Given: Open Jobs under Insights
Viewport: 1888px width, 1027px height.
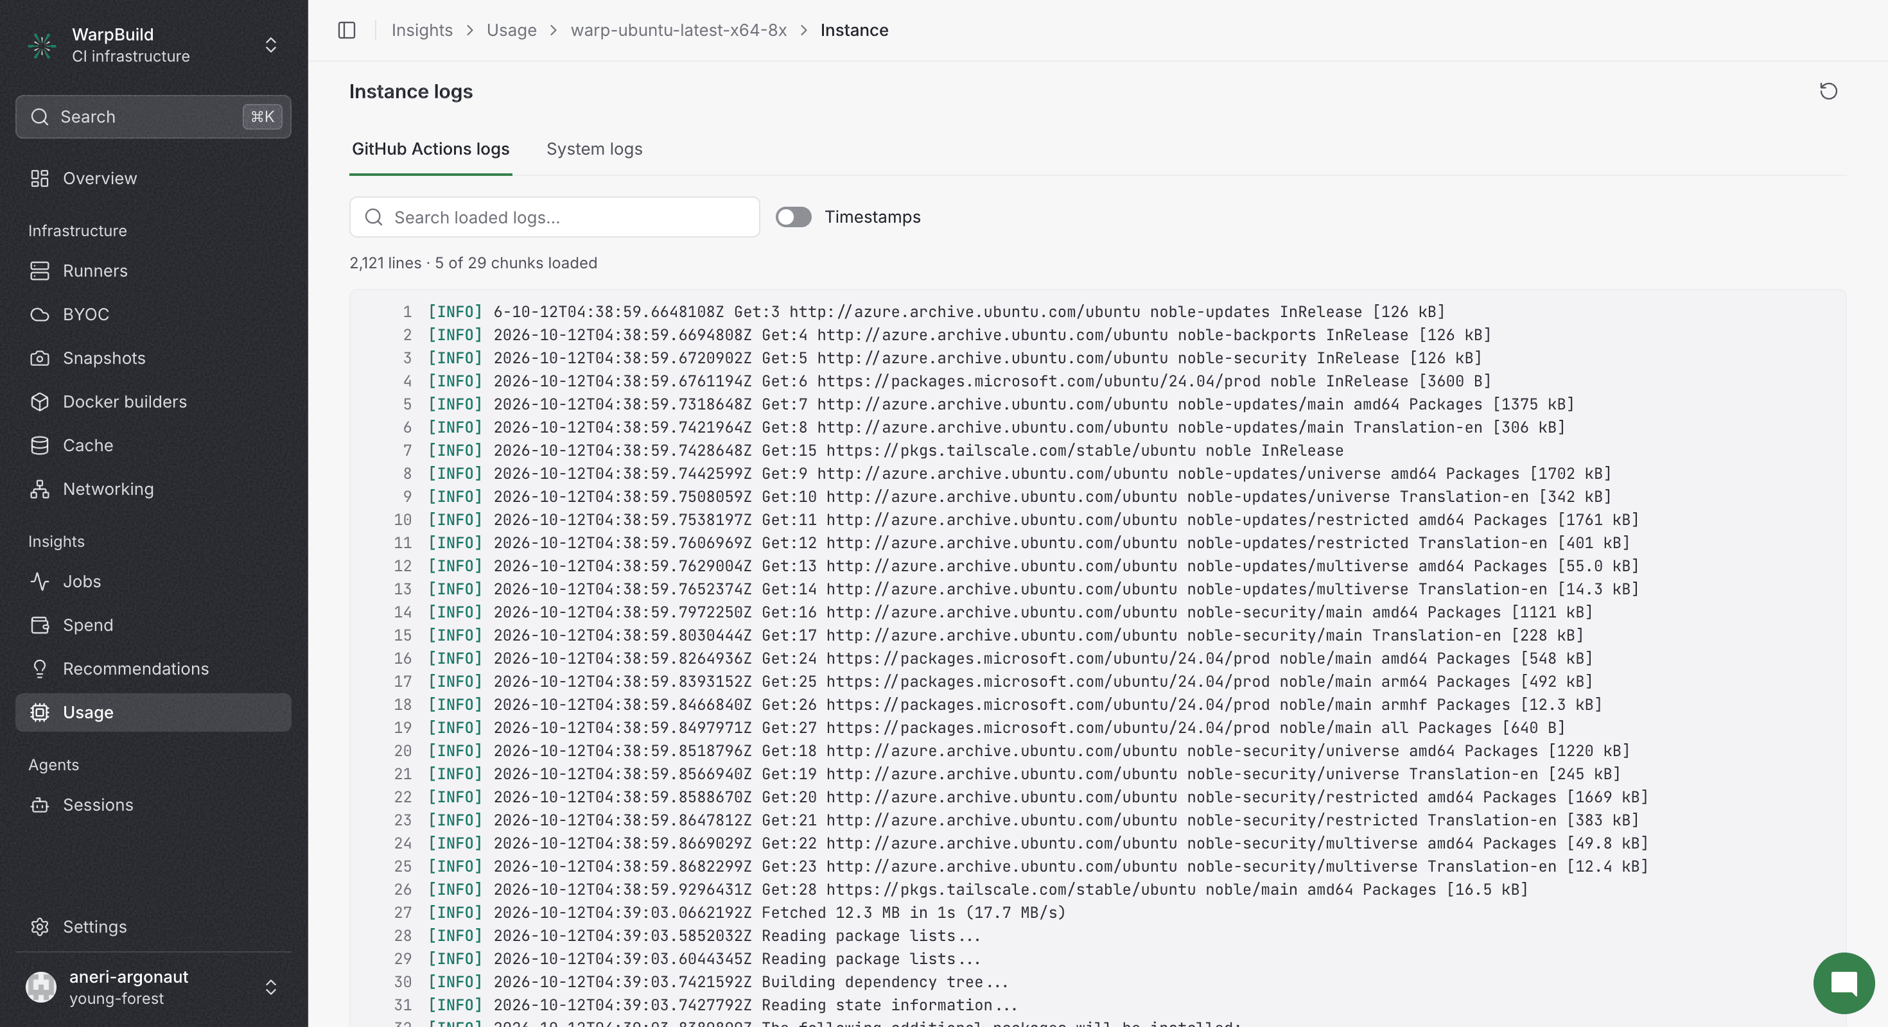Looking at the screenshot, I should (x=153, y=581).
